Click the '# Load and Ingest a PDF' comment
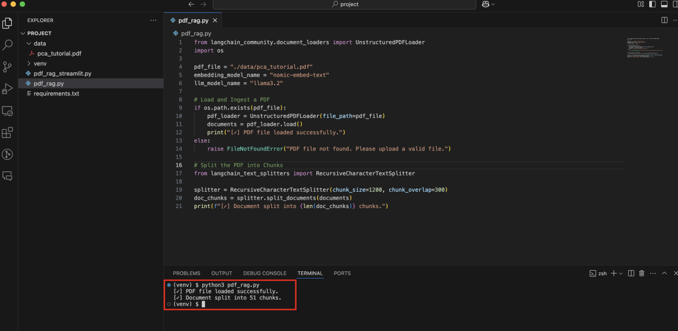 pos(232,99)
